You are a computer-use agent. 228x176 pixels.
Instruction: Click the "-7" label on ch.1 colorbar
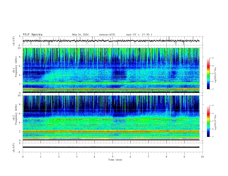[212, 89]
